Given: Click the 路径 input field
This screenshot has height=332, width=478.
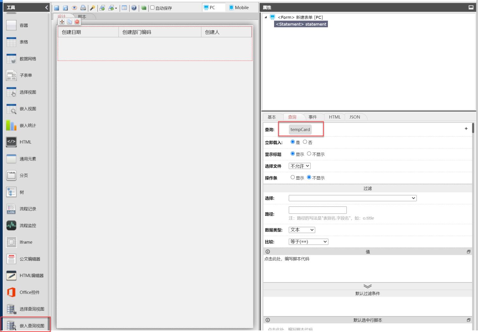Looking at the screenshot, I should pyautogui.click(x=317, y=210).
